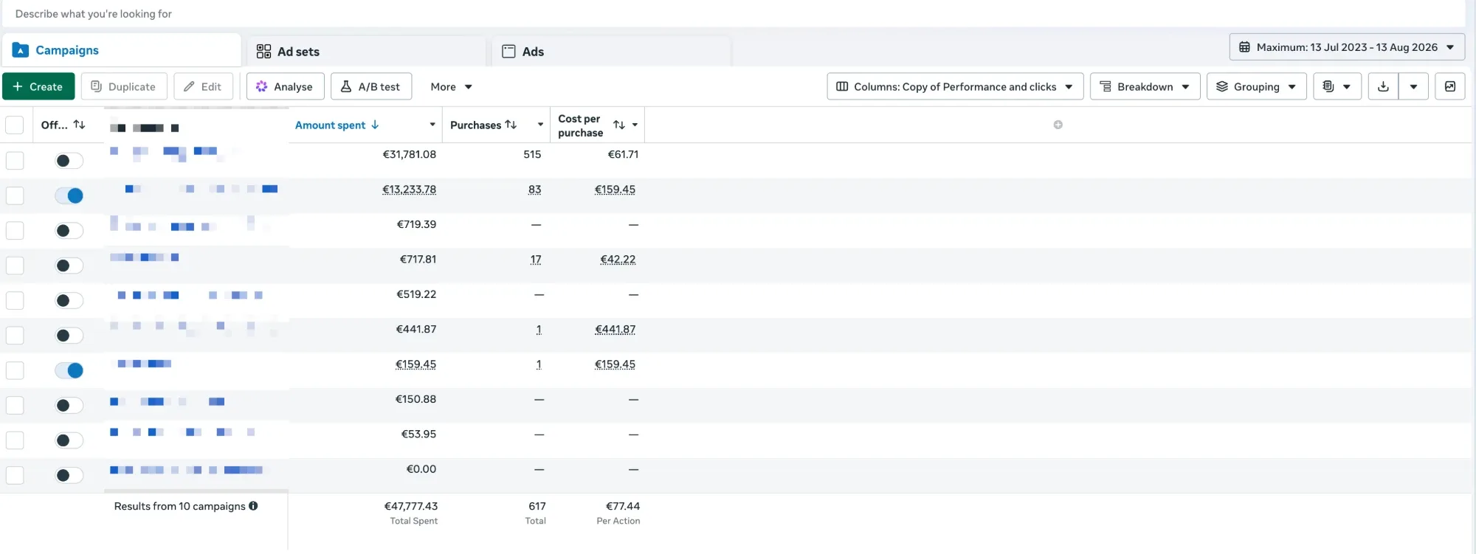Click the €0.00 amount spent cell
1476x554 pixels.
point(421,469)
